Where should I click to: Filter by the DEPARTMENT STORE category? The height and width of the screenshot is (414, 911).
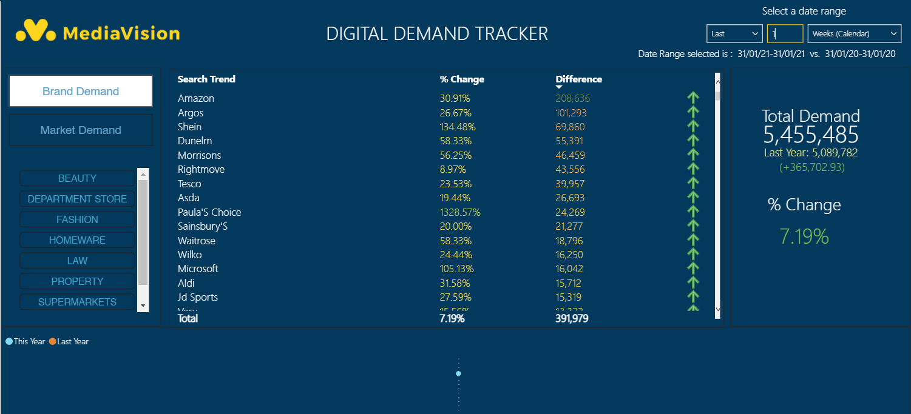click(77, 199)
